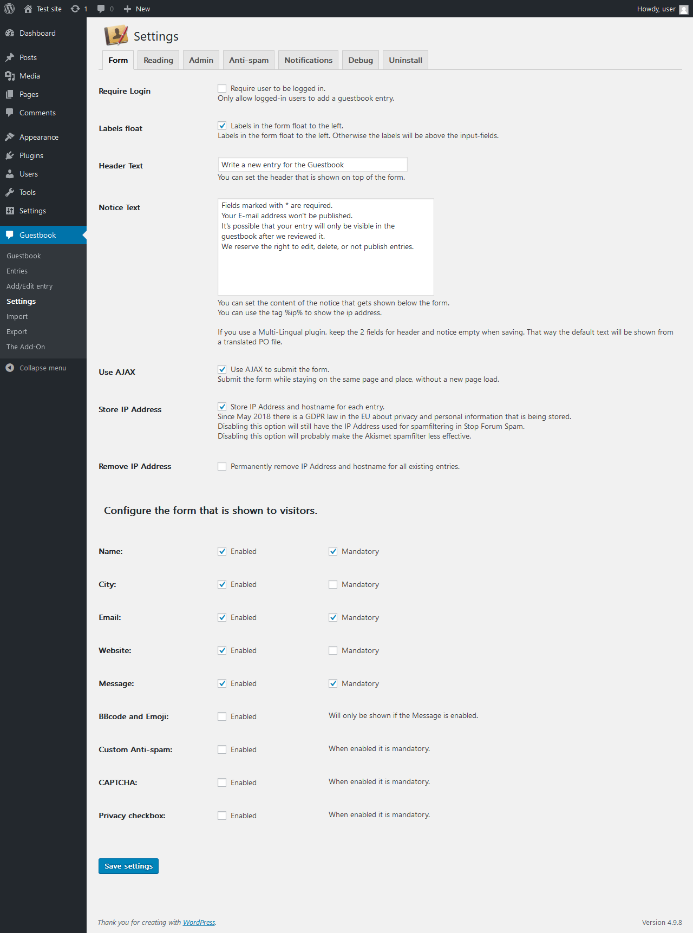This screenshot has height=933, width=693.
Task: Click the Users person icon
Action: [10, 174]
